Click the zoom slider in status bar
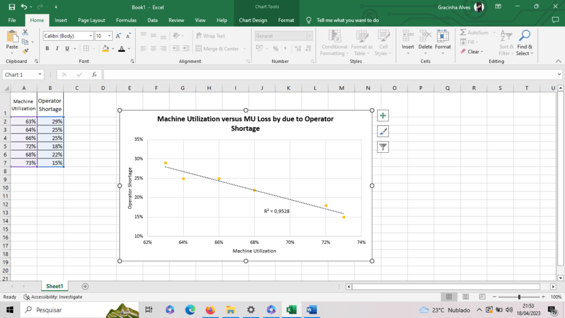Screen dimensions: 565x318 [x=519, y=297]
